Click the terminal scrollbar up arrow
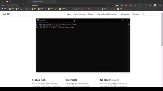The image size is (163, 91). [129, 22]
